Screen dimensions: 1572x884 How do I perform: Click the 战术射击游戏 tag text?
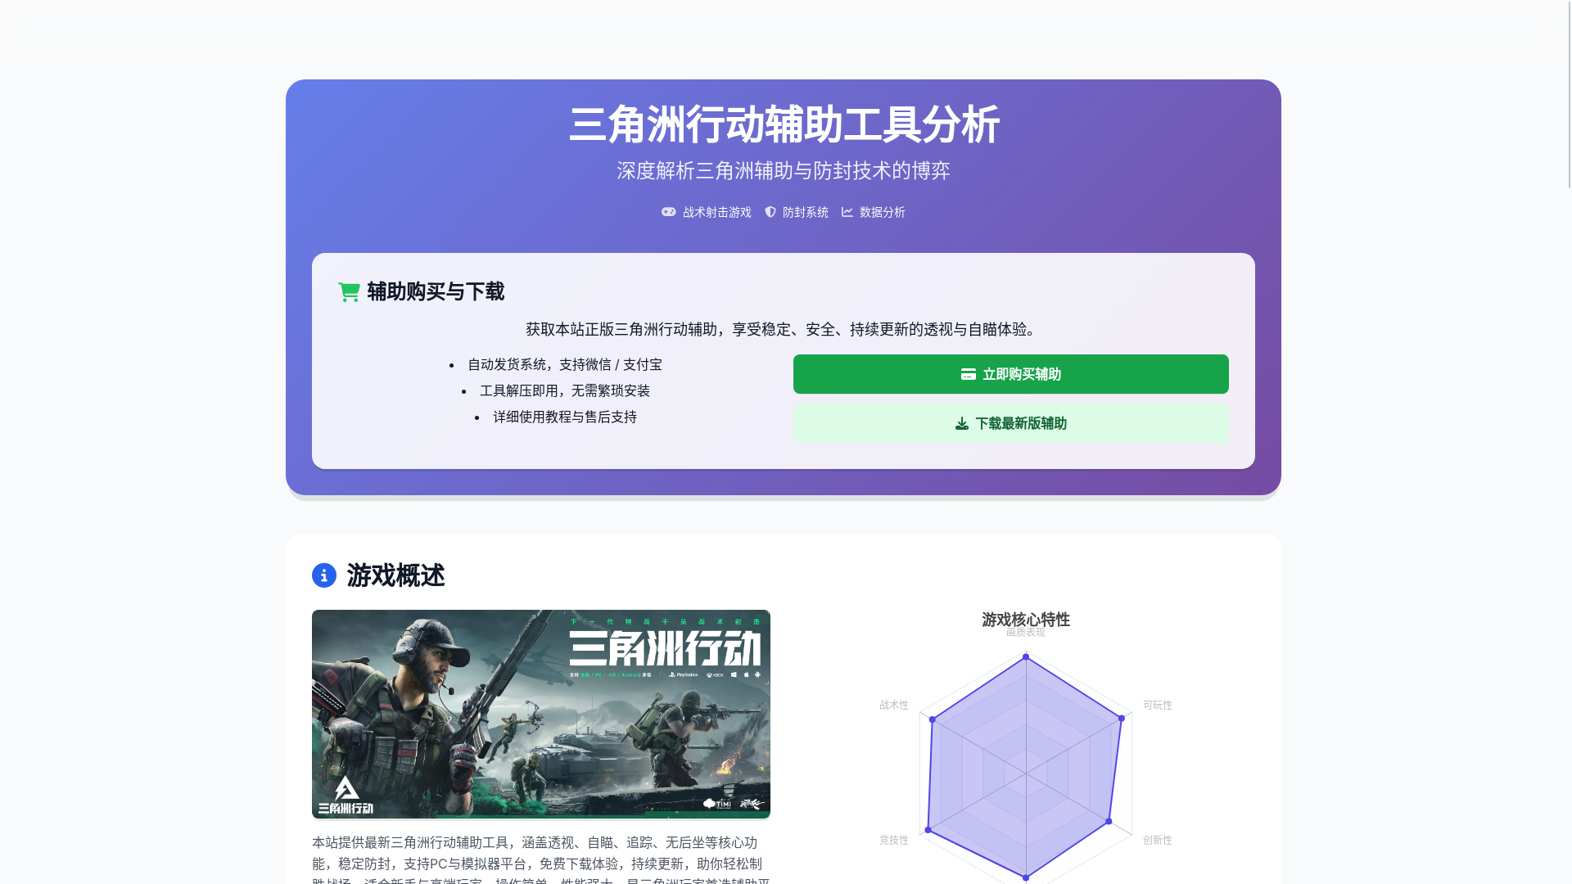tap(717, 212)
